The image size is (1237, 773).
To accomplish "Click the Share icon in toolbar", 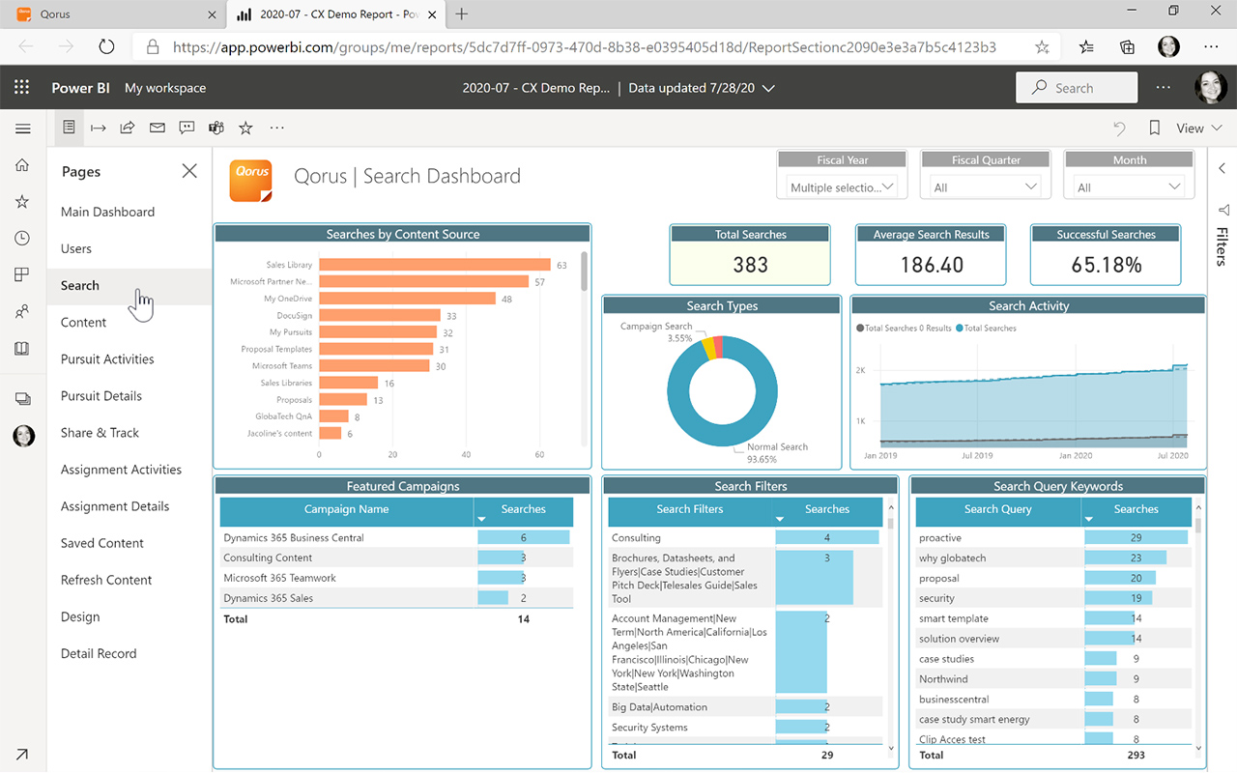I will click(127, 128).
